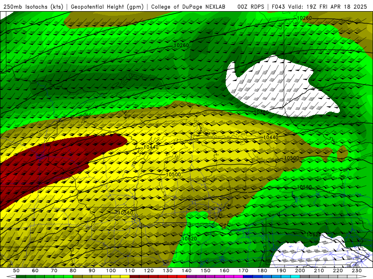This screenshot has height=279, width=373.
Task: Click the color scale value 140
Action: (x=186, y=271)
